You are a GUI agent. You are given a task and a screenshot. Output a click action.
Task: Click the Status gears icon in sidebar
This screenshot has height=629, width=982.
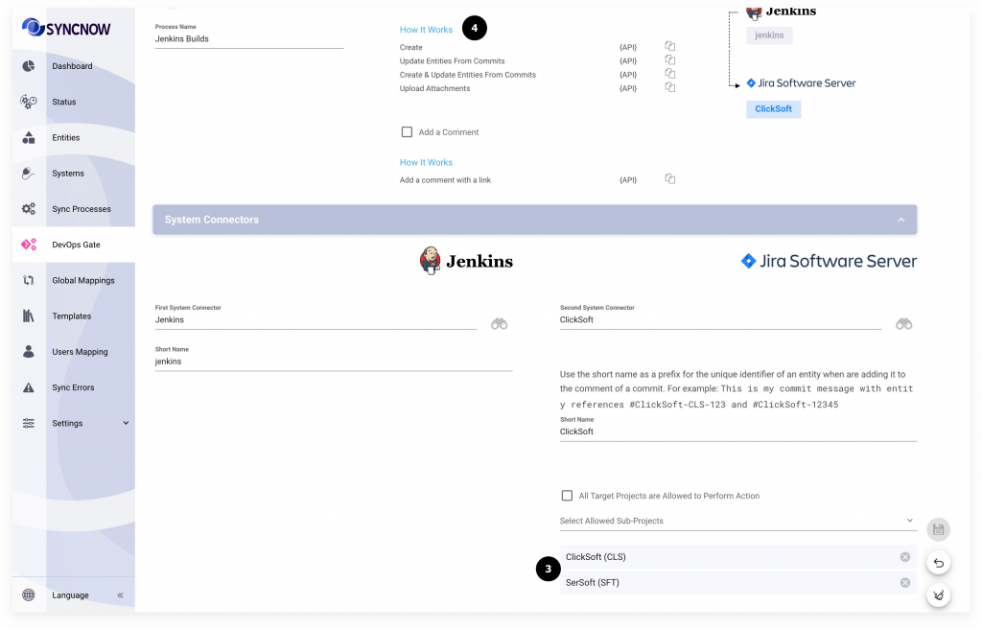click(x=28, y=102)
